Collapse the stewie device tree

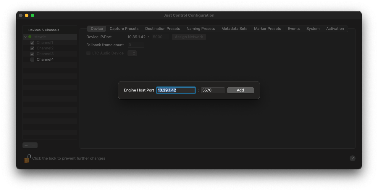coord(25,37)
